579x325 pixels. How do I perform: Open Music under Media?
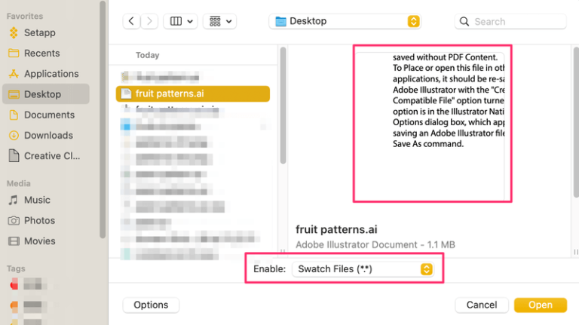pos(37,200)
